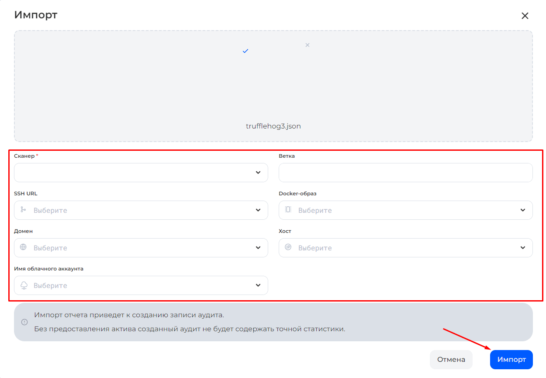Expand the Домен dropdown chevron
This screenshot has width=546, height=378.
258,248
